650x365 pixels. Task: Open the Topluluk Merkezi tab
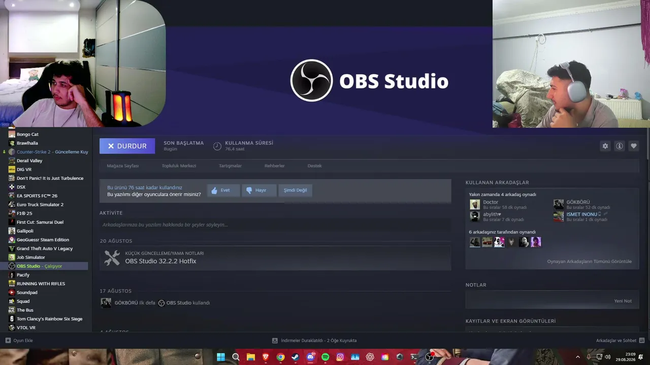(x=179, y=166)
